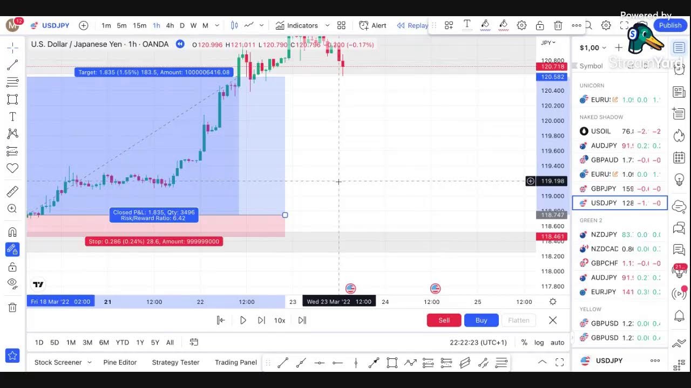Select the 5Y date range
This screenshot has width=691, height=388.
pyautogui.click(x=155, y=342)
